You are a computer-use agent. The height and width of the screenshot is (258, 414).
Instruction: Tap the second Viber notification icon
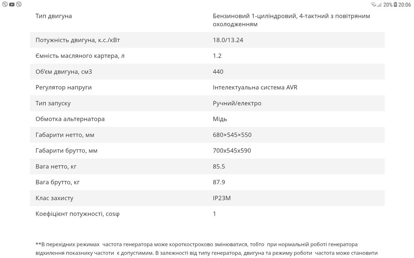(19, 5)
